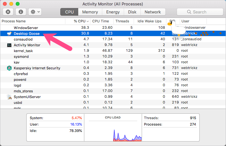Click PID 731 in Kaspersky row
The height and width of the screenshot is (146, 226).
[x=175, y=68]
